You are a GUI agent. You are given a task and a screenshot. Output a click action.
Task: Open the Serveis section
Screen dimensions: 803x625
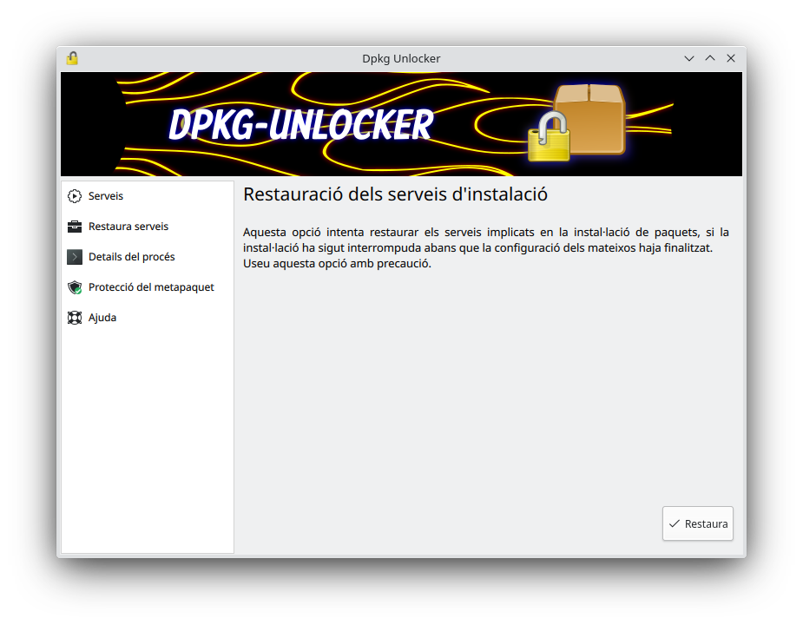106,196
